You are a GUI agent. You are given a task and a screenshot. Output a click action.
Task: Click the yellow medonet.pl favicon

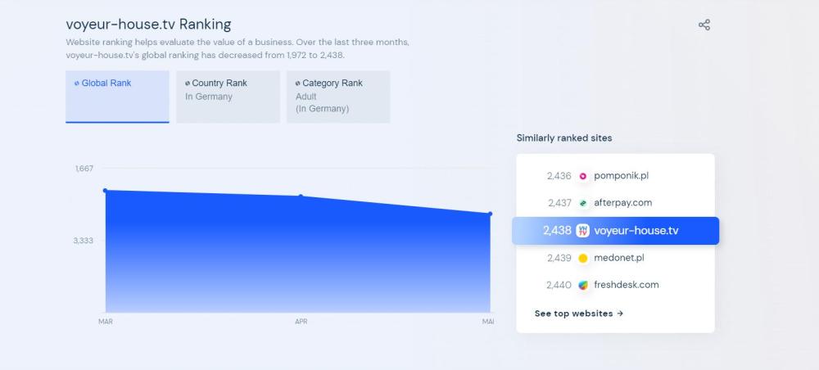point(583,258)
